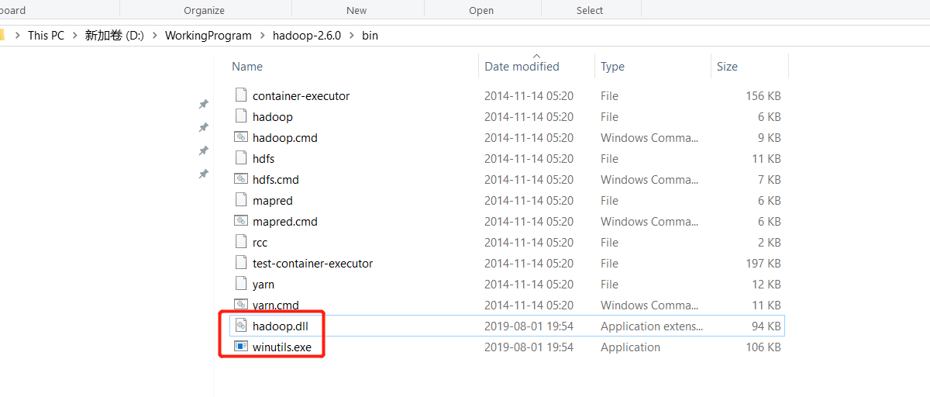Viewport: 930px width, 397px height.
Task: Select the hadoop file name
Action: [273, 117]
